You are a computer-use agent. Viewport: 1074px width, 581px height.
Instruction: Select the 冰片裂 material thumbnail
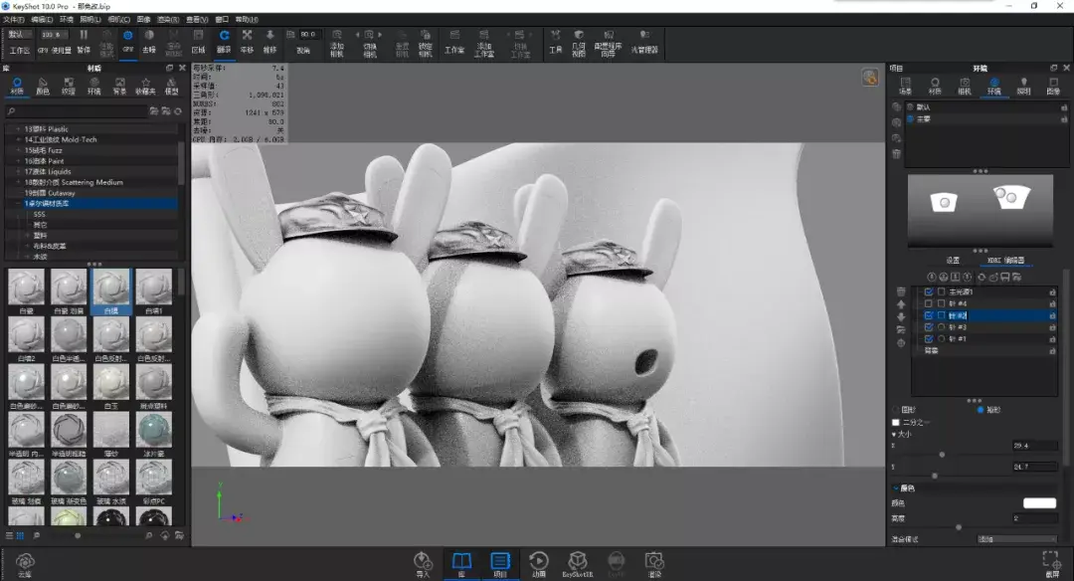coord(154,430)
